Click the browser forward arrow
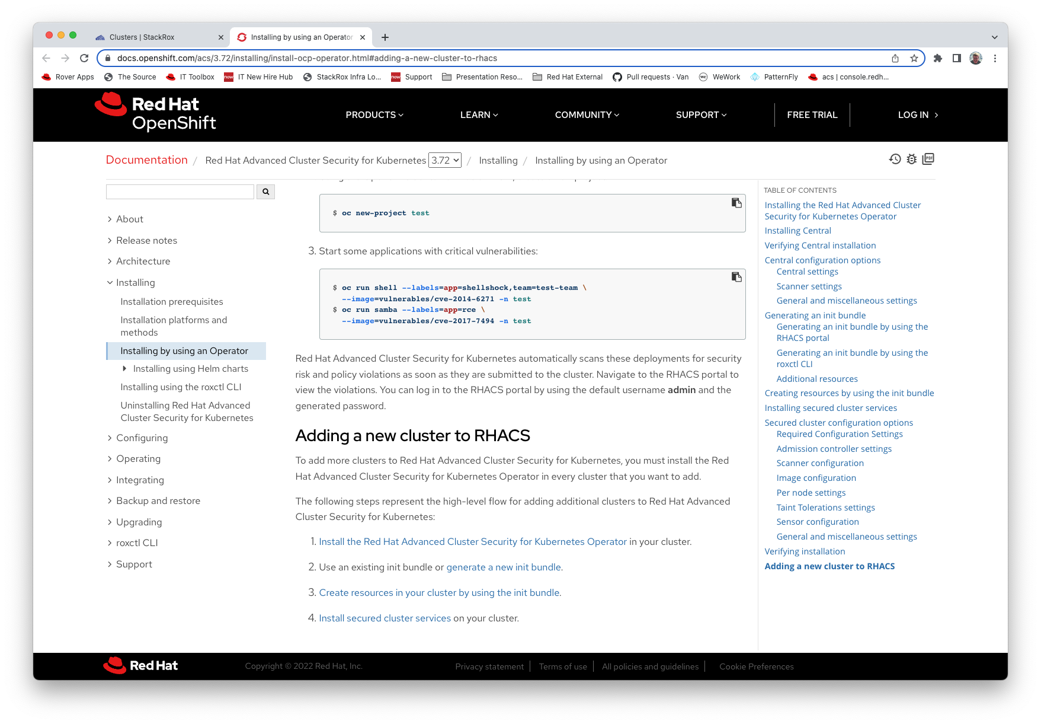1041x724 pixels. point(65,58)
